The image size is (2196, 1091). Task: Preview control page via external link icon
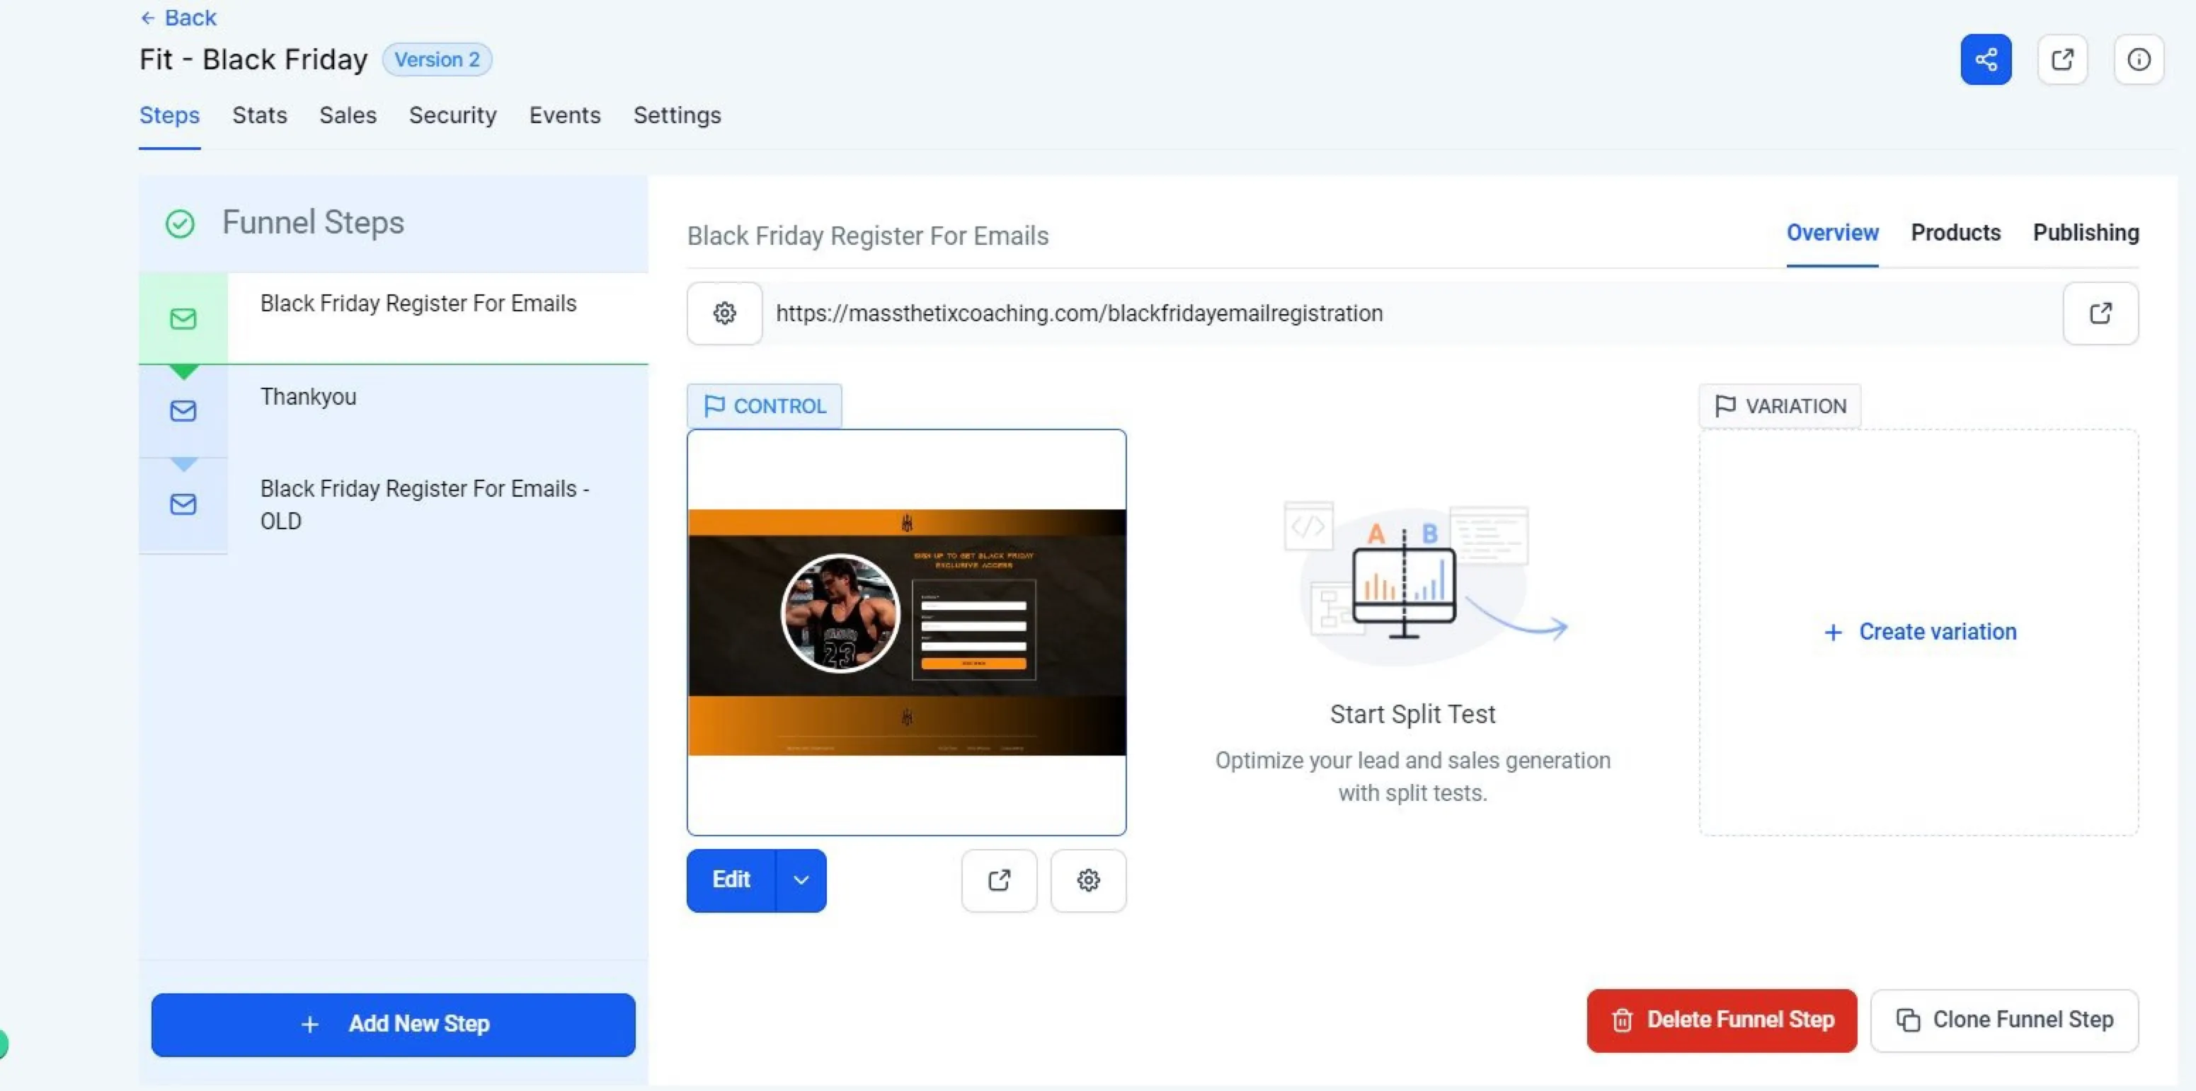pos(999,879)
